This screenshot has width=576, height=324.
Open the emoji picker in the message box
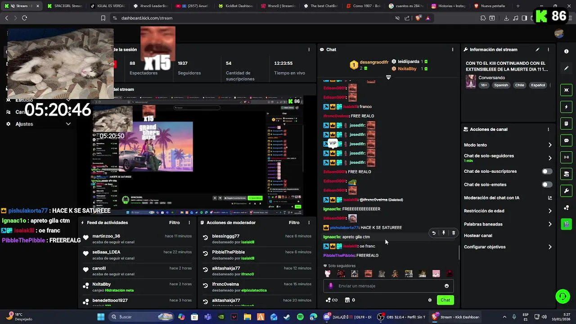446,286
